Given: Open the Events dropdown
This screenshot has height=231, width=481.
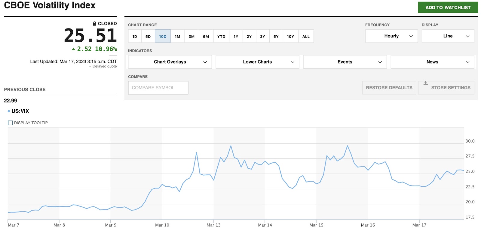Looking at the screenshot, I should point(345,62).
